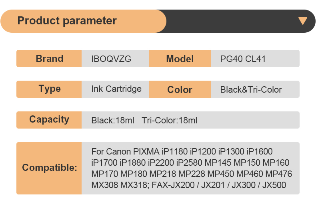Click the iP1700 iP1880 compatibility line
Image resolution: width=316 pixels, height=220 pixels.
190,163
